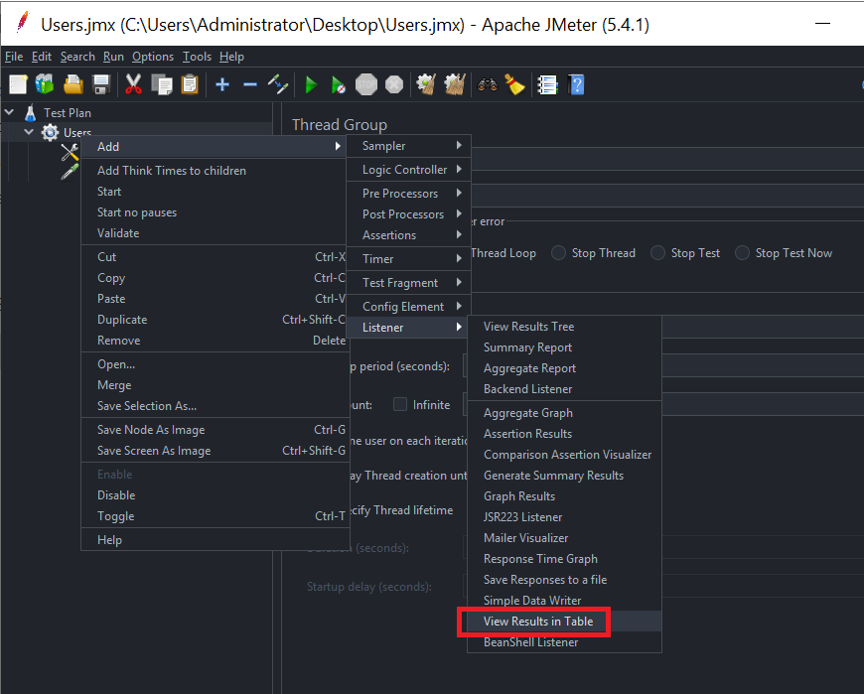Select the Stop Test radio button
864x694 pixels.
coord(657,253)
